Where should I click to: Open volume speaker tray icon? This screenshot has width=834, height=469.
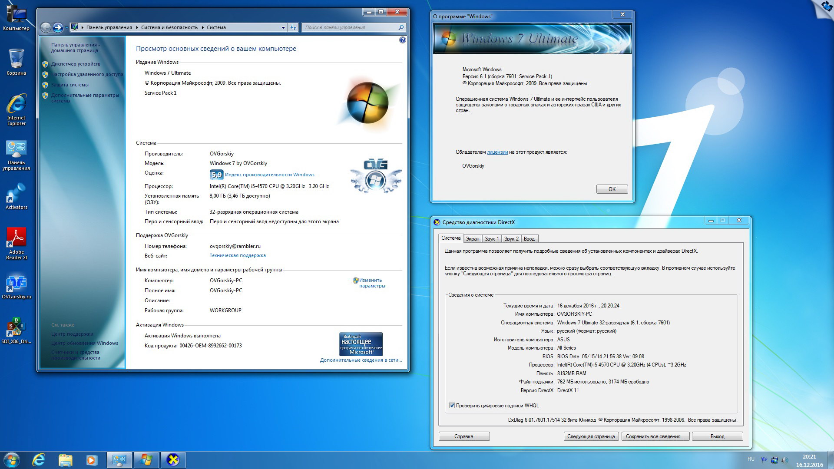pos(784,460)
